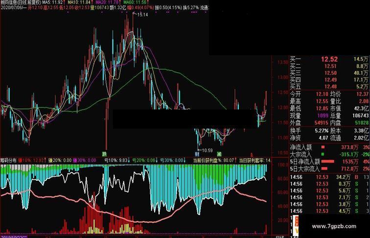Click the 14:56 trade row with 3.8万

click(329, 204)
